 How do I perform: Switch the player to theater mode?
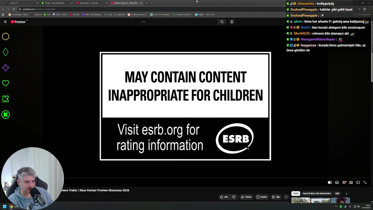(351, 183)
